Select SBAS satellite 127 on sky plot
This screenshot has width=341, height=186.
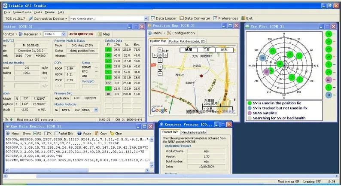pyautogui.click(x=267, y=71)
